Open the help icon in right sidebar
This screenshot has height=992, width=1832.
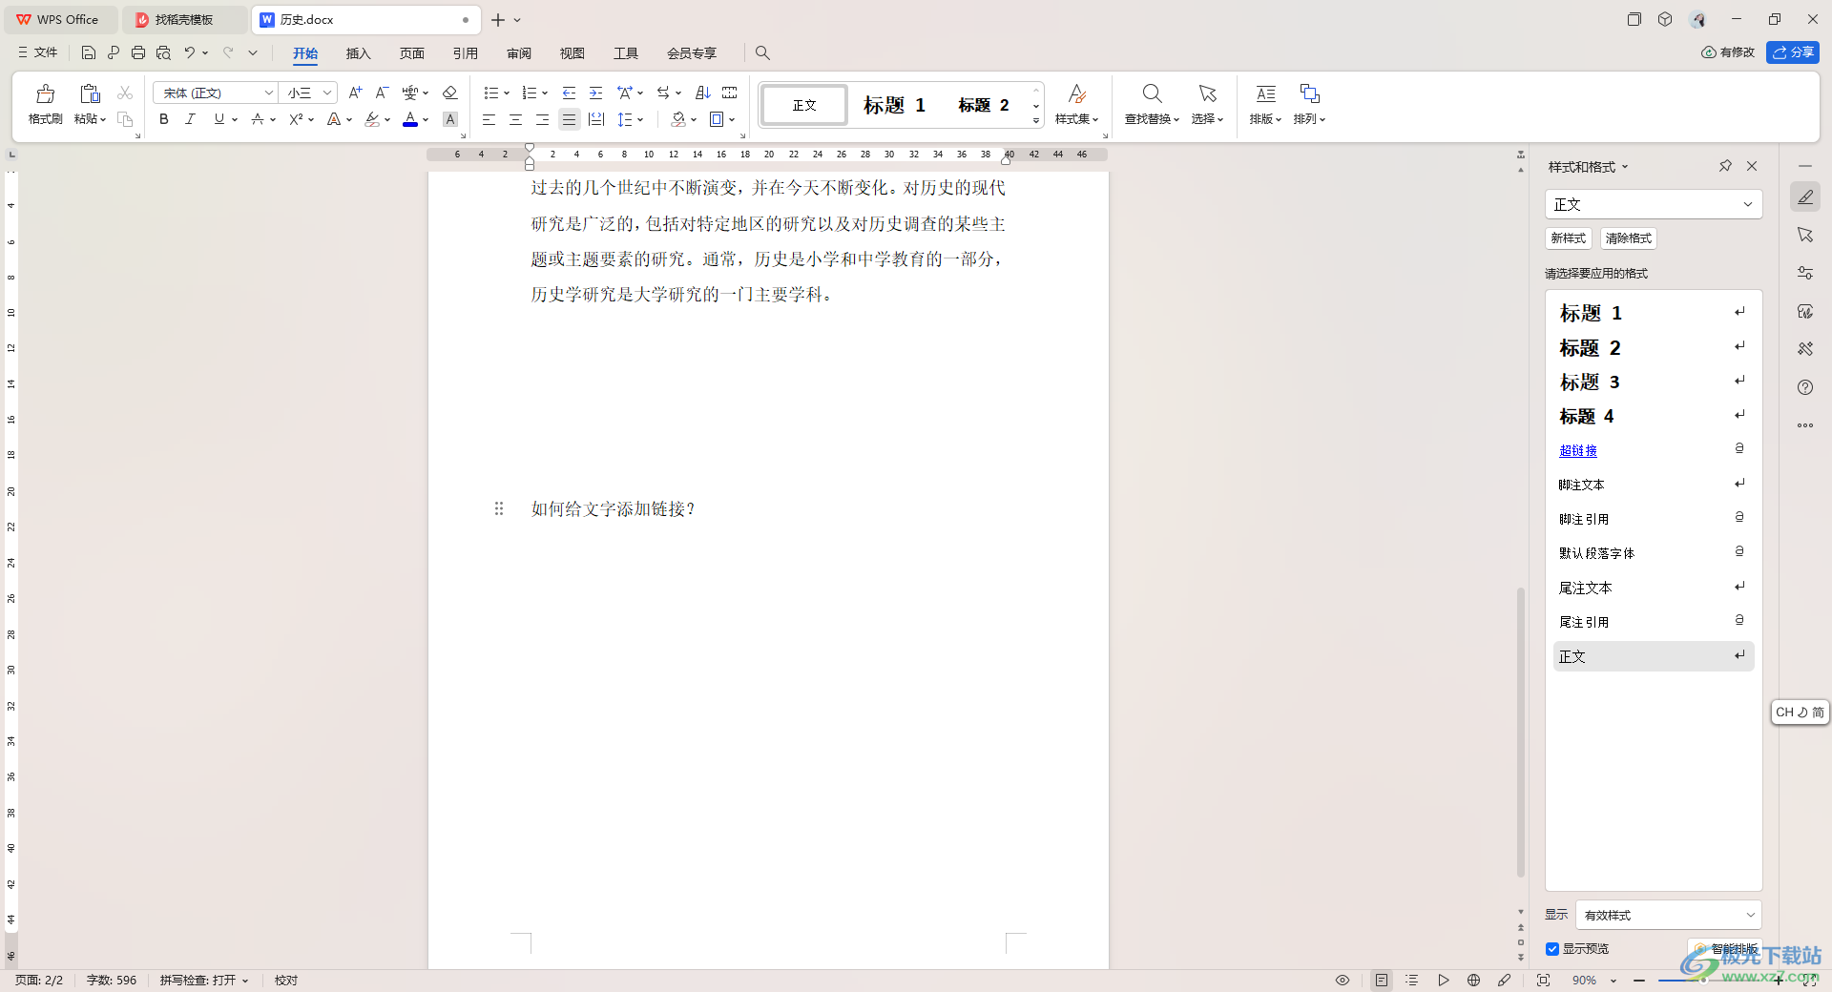(x=1805, y=387)
